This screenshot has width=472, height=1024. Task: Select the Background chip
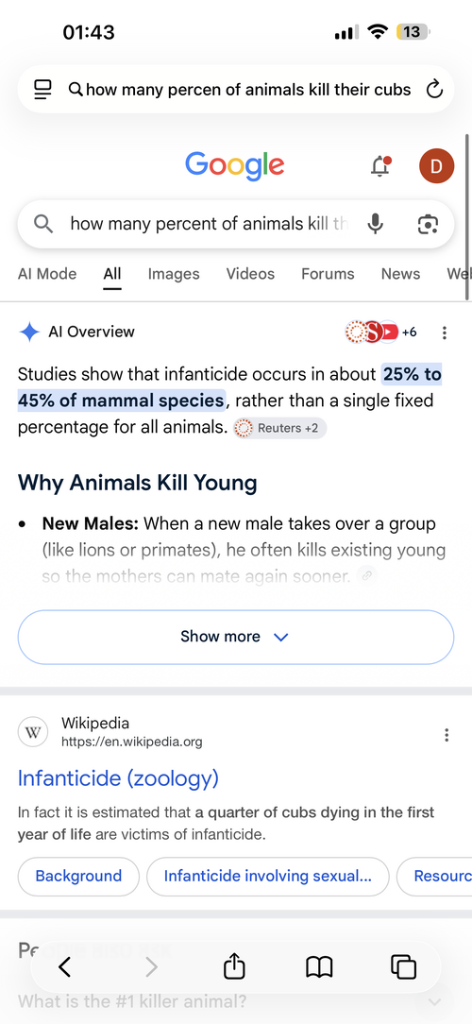tap(78, 877)
